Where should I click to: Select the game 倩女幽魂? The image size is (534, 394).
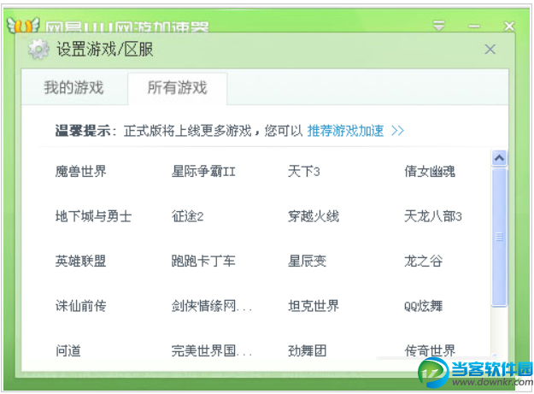point(430,171)
